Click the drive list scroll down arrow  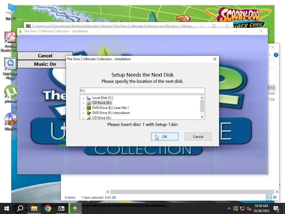click(202, 117)
